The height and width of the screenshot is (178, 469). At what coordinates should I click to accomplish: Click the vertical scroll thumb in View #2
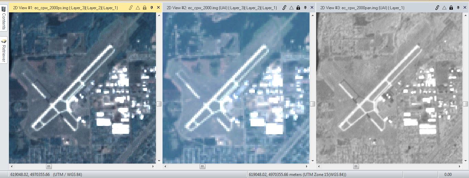pos(312,104)
